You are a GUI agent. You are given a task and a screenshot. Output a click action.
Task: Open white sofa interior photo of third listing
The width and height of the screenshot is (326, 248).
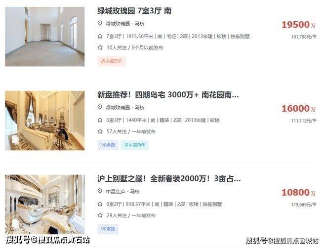44,205
